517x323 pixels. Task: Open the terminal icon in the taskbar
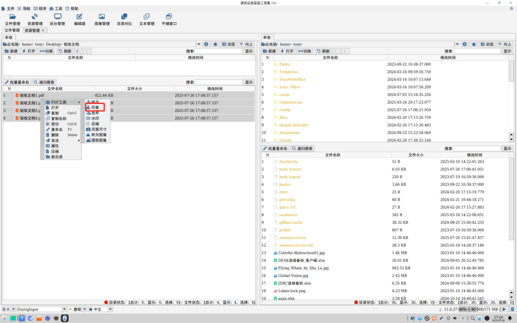coord(13,318)
